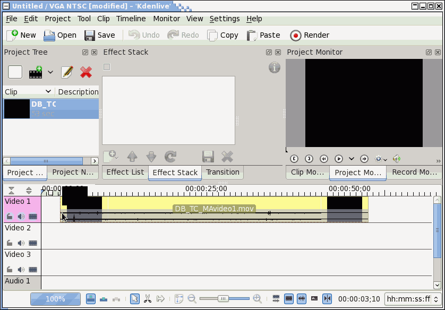Delete clip with the red X icon
This screenshot has width=445, height=310.
click(x=86, y=72)
